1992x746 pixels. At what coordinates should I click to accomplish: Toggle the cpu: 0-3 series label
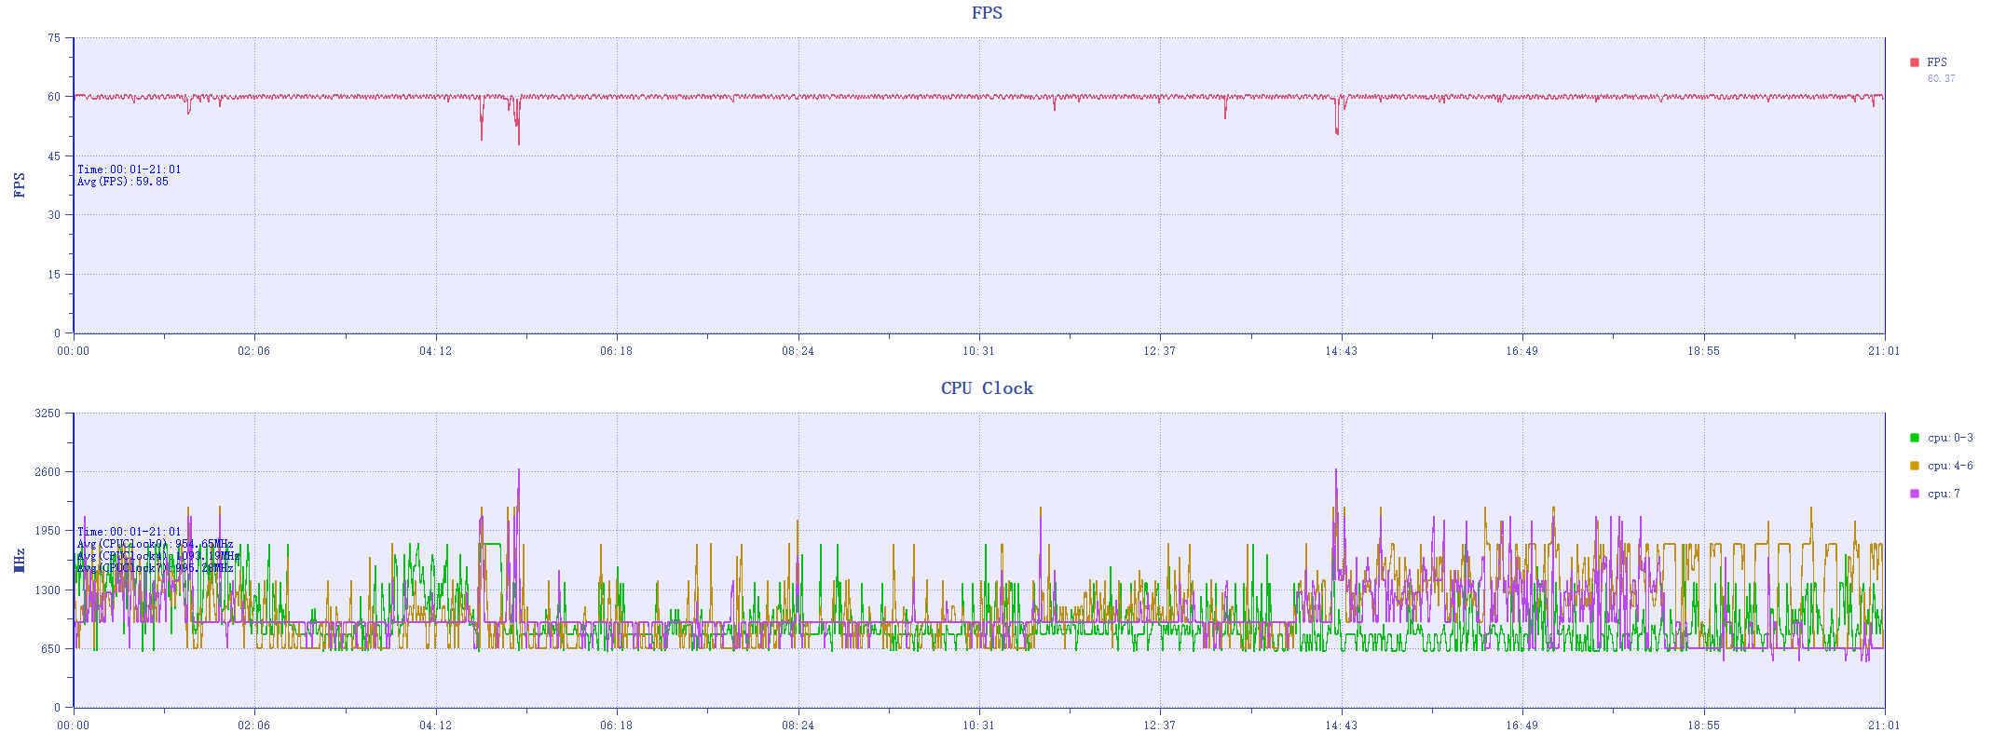(1950, 438)
